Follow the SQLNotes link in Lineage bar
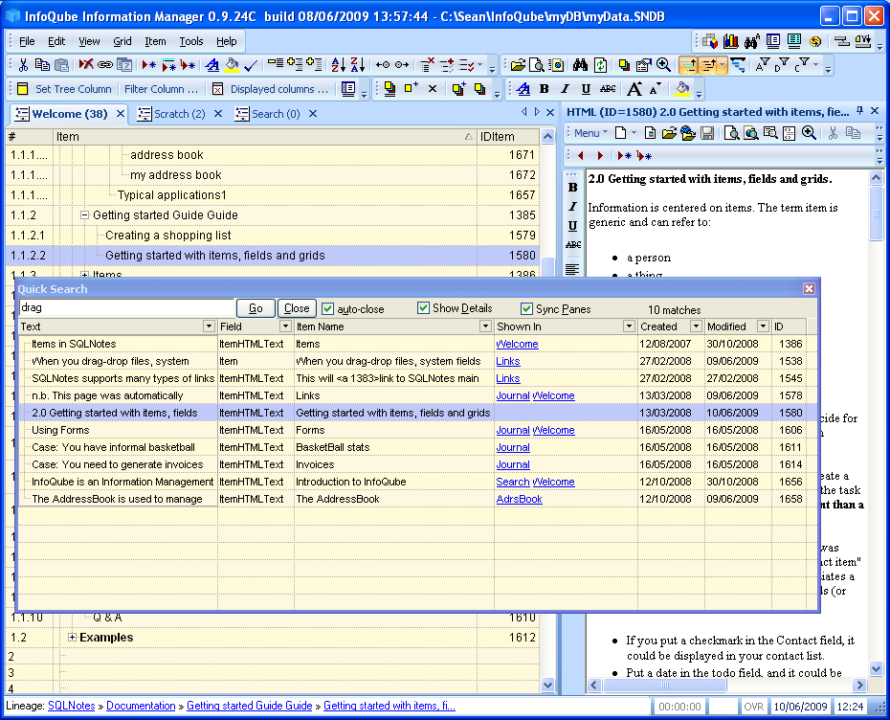890x720 pixels. click(x=72, y=706)
